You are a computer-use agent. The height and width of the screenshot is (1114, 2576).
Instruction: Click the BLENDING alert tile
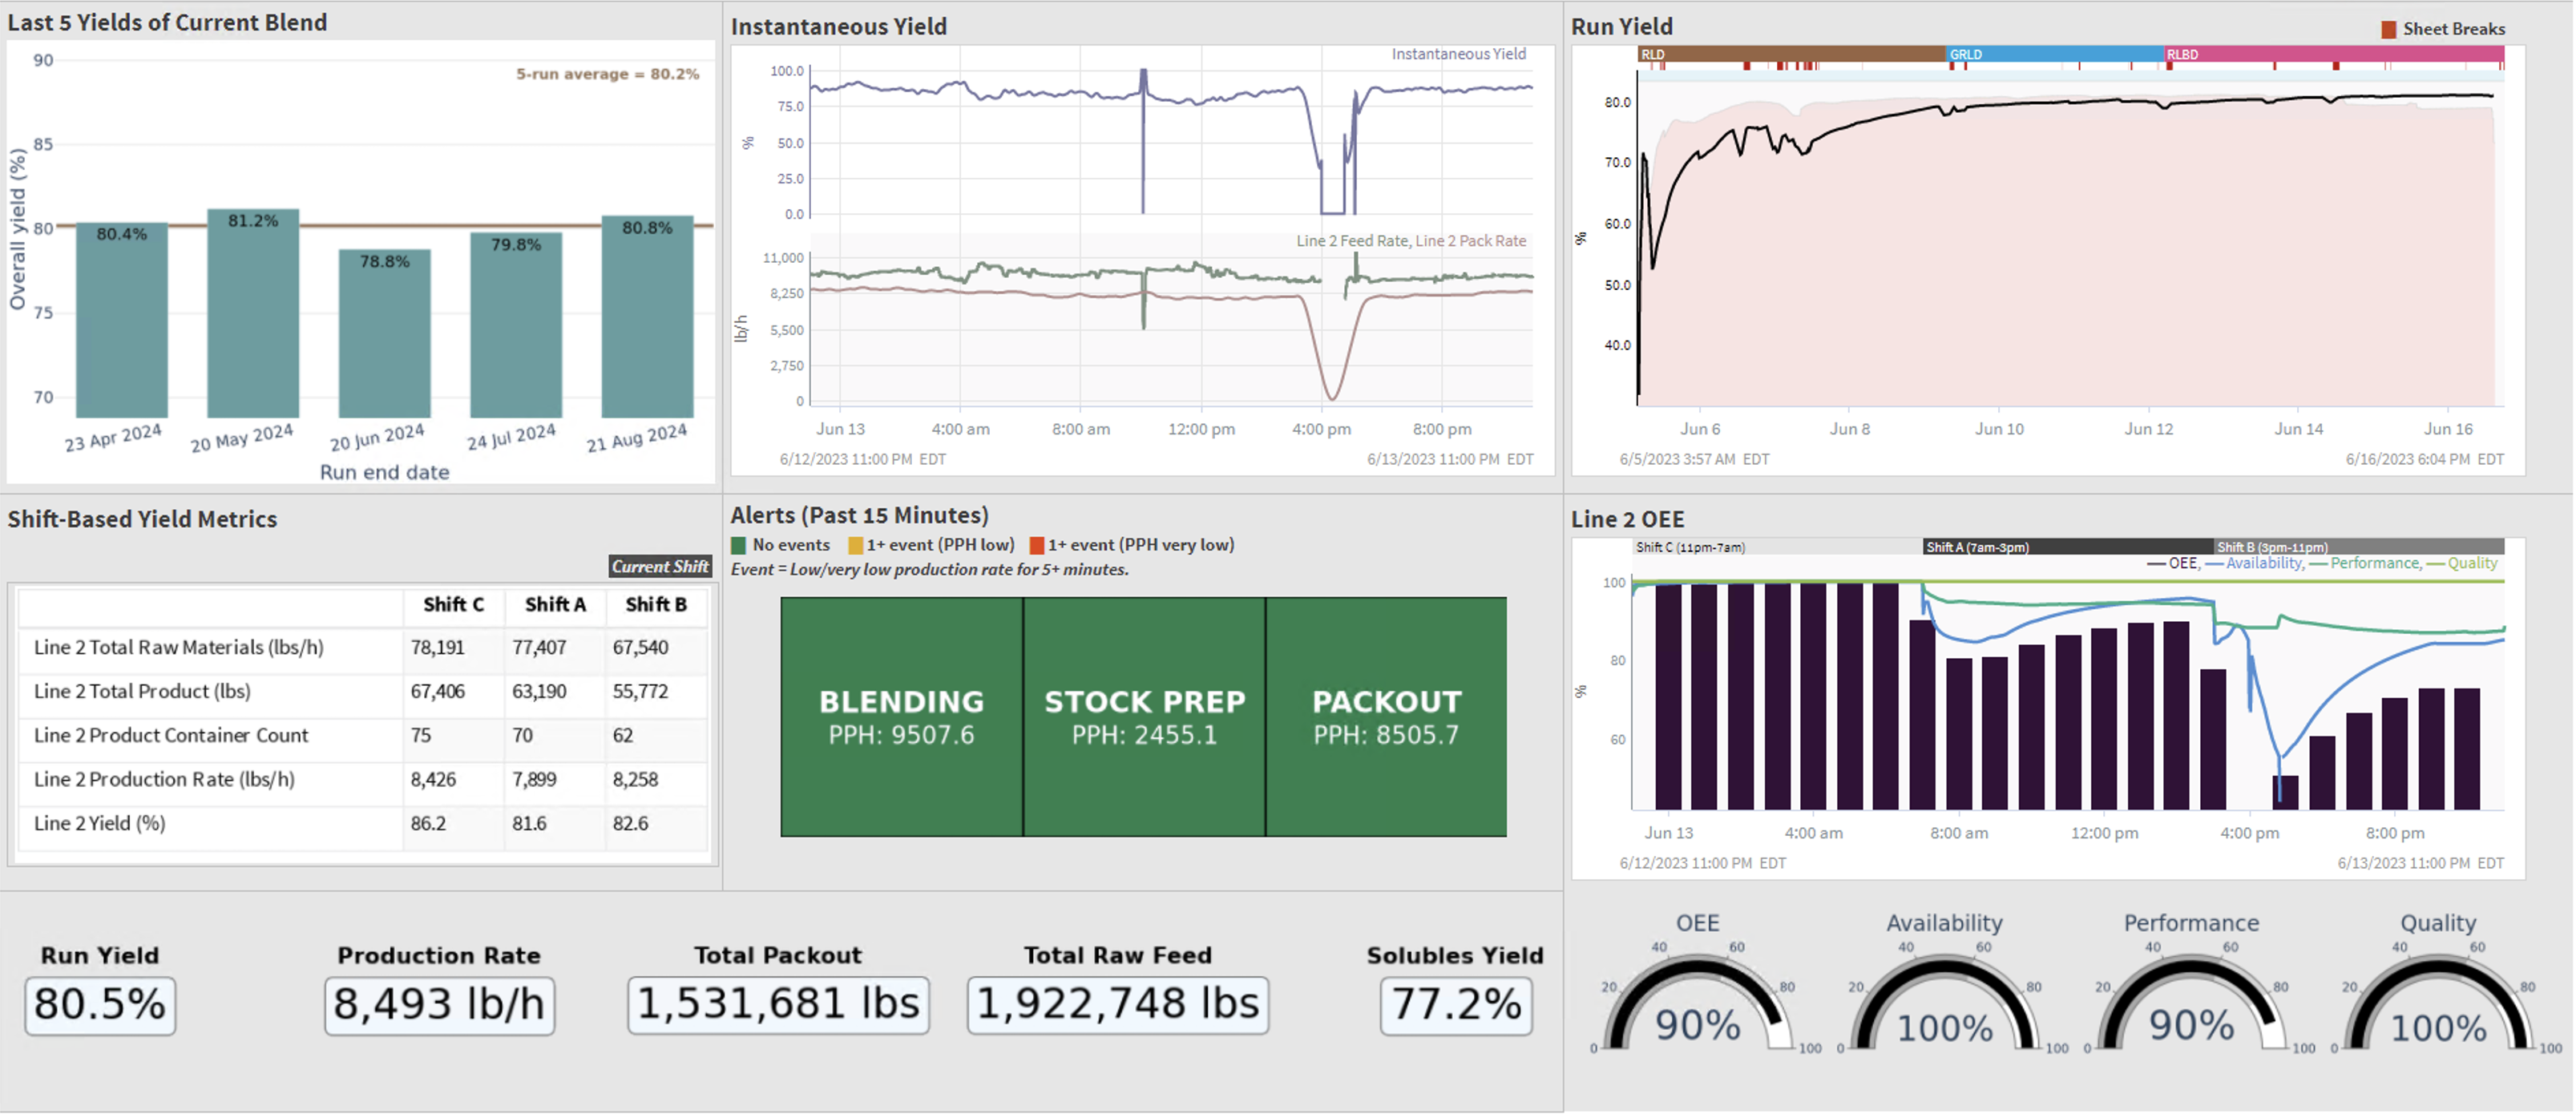click(x=901, y=716)
